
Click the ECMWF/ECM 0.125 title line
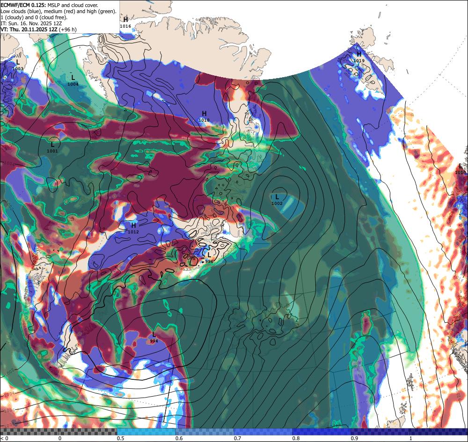[49, 5]
